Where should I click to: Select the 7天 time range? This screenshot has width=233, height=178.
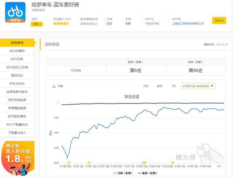point(174,86)
